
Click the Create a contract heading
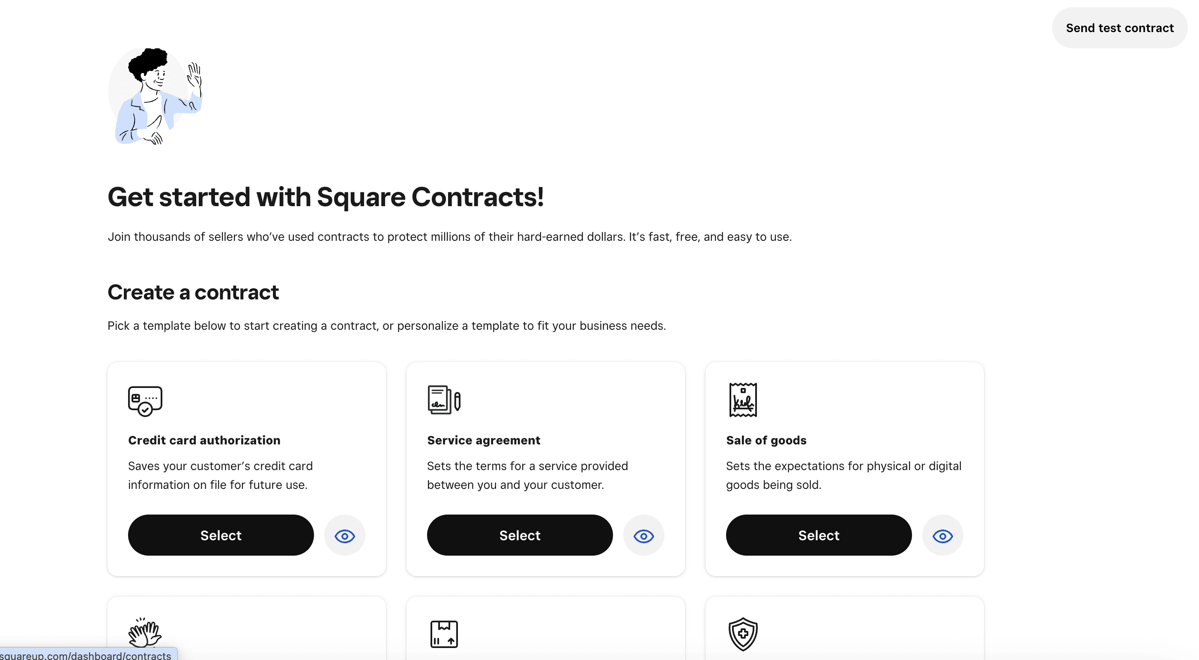click(193, 292)
